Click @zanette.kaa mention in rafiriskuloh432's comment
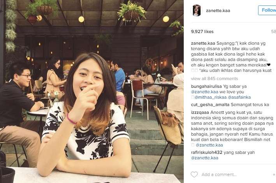276x183 pixels. 204,158
